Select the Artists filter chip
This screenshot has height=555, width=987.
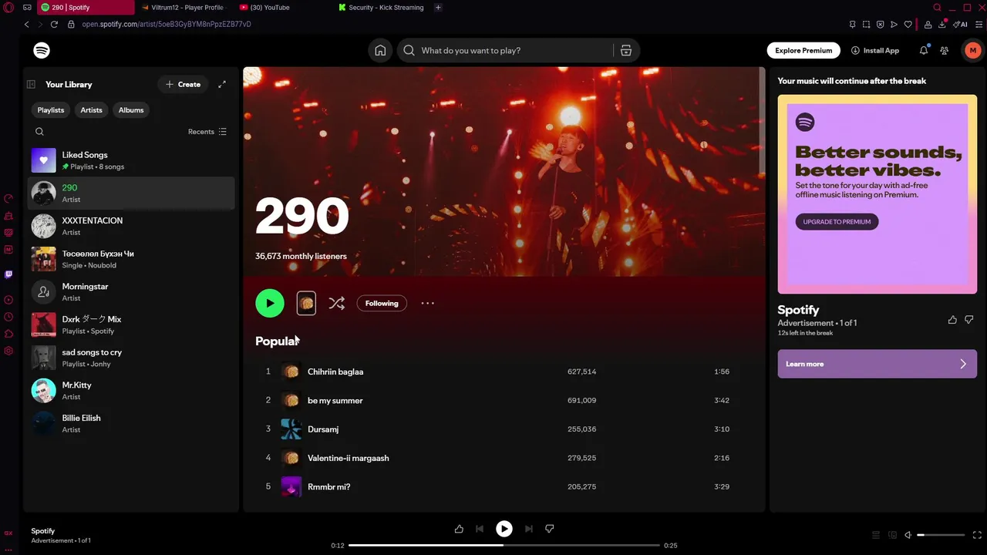(91, 110)
